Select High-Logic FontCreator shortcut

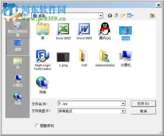coord(43,60)
